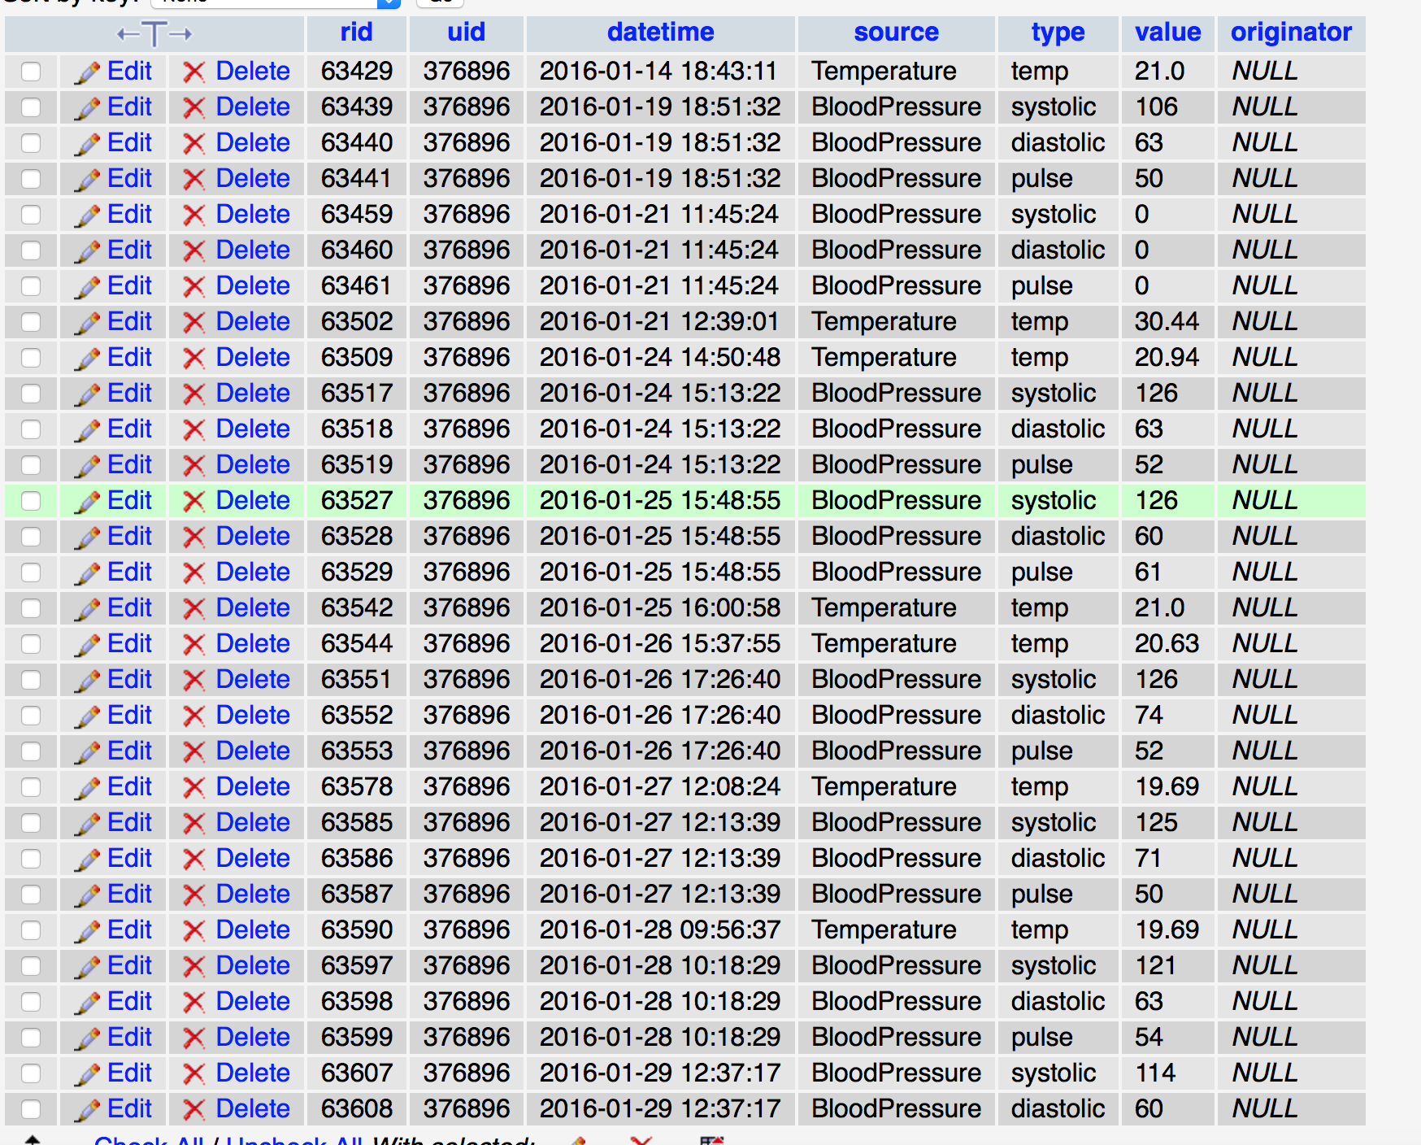Viewport: 1421px width, 1145px height.
Task: Sort table by datetime column header
Action: pyautogui.click(x=660, y=32)
